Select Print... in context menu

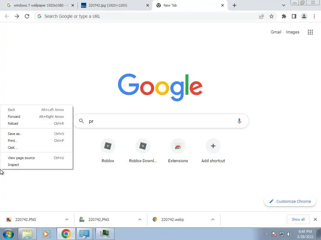36,141
